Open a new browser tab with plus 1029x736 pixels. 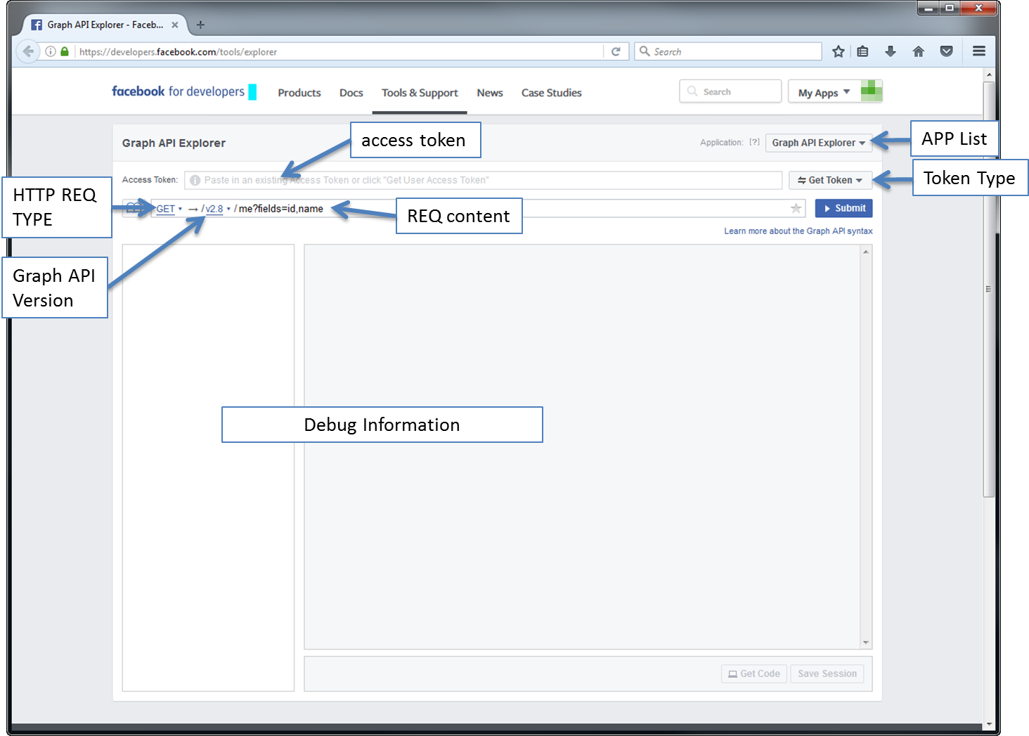200,25
